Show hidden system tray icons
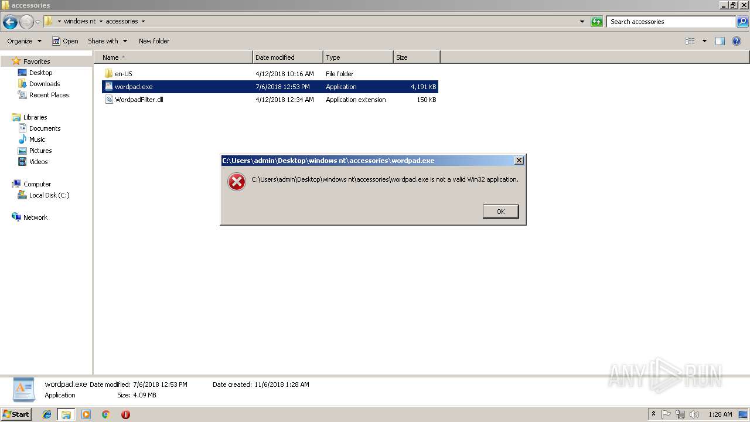This screenshot has width=750, height=422. click(x=653, y=414)
